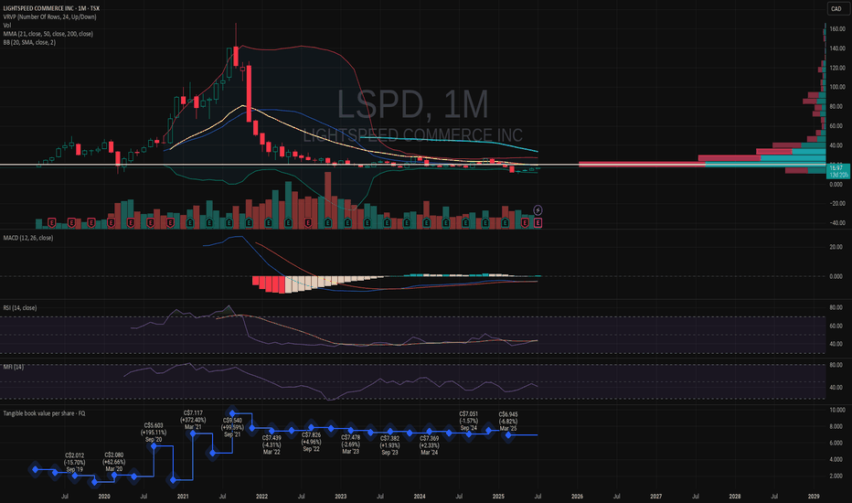Select the Vol indicator legend
Viewport: 852px width, 503px height.
(6, 25)
